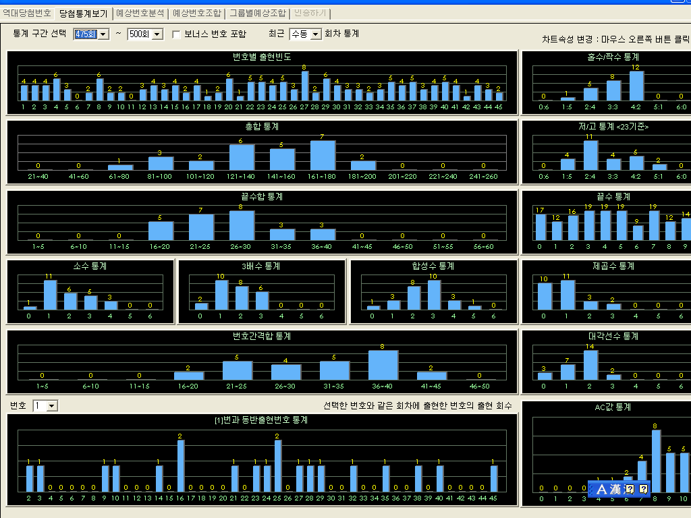Toggle the 보너스 번호 포함 checkbox
Viewport: 691px width, 518px height.
pyautogui.click(x=177, y=34)
